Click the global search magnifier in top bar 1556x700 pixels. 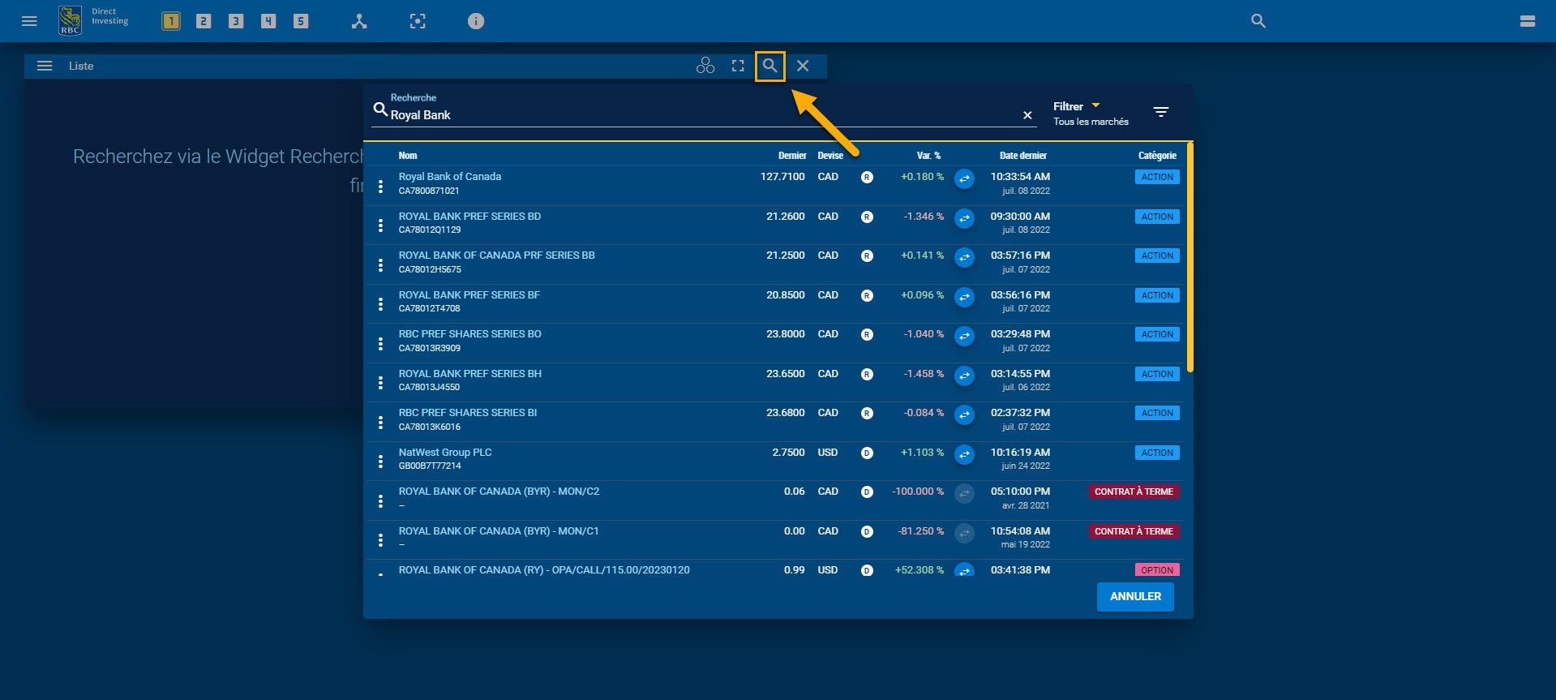pos(1258,21)
